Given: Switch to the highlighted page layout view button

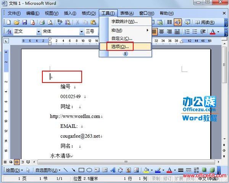Looking at the screenshot, I should (17, 162).
